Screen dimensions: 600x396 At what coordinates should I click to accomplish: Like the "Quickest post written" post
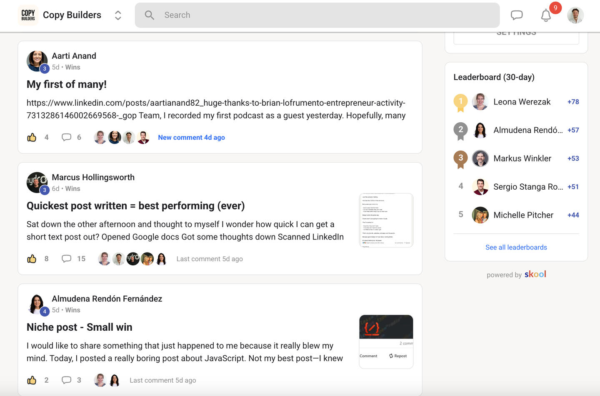pyautogui.click(x=32, y=259)
